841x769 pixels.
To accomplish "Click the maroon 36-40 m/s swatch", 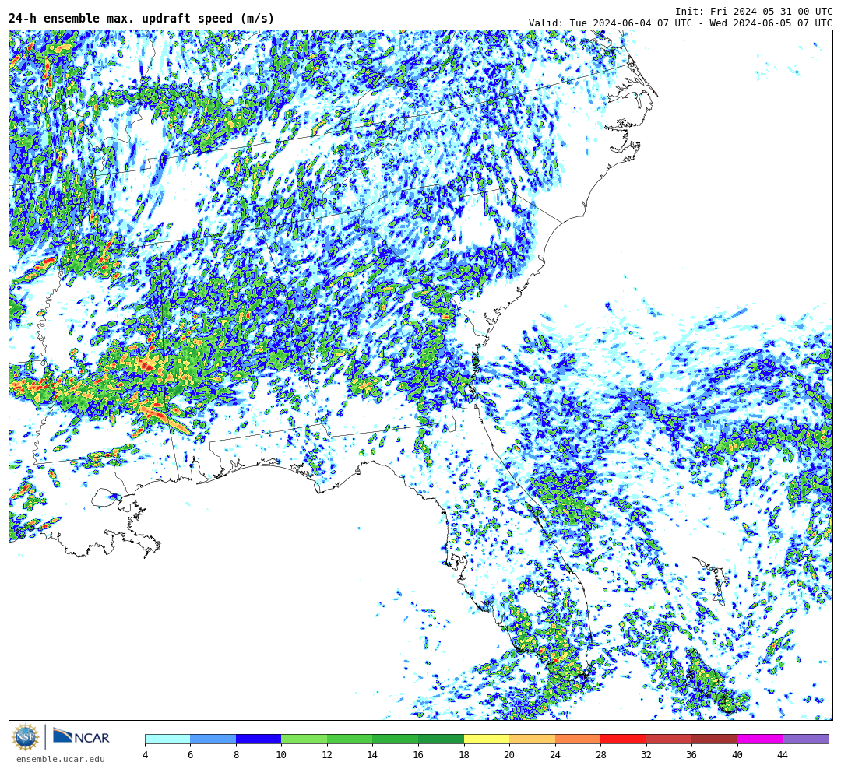I will point(714,739).
